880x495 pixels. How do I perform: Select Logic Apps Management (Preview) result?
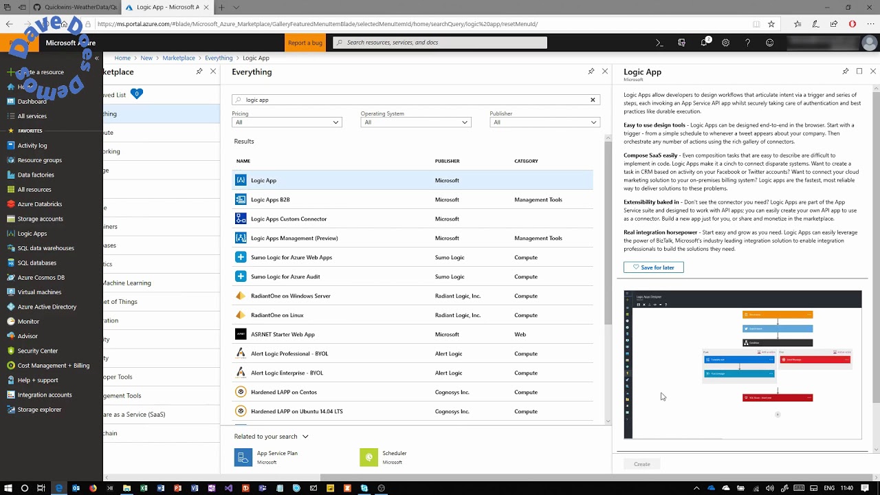412,238
